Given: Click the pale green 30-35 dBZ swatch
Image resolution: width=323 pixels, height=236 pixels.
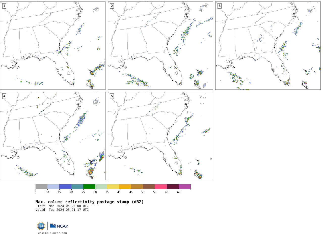Looking at the screenshot, I should point(101,187).
